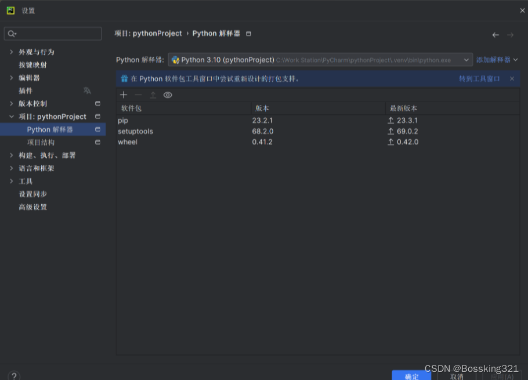Click 项目: pythonProject in breadcrumb
The height and width of the screenshot is (380, 528).
tap(148, 33)
